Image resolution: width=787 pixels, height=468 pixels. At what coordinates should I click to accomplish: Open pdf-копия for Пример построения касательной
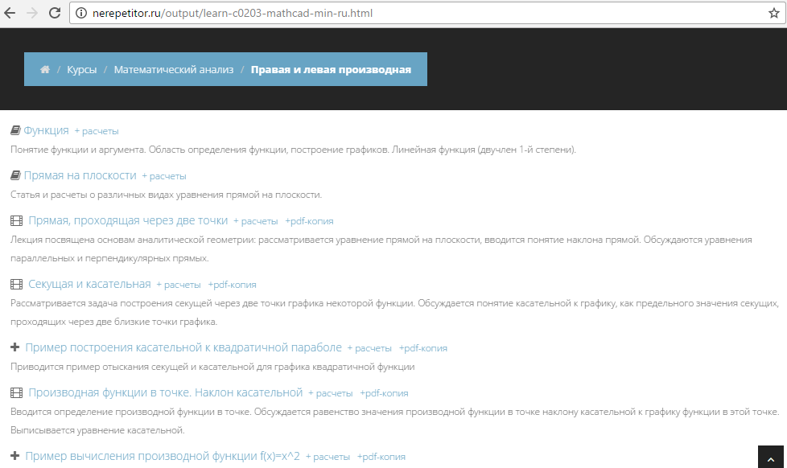pyautogui.click(x=423, y=348)
